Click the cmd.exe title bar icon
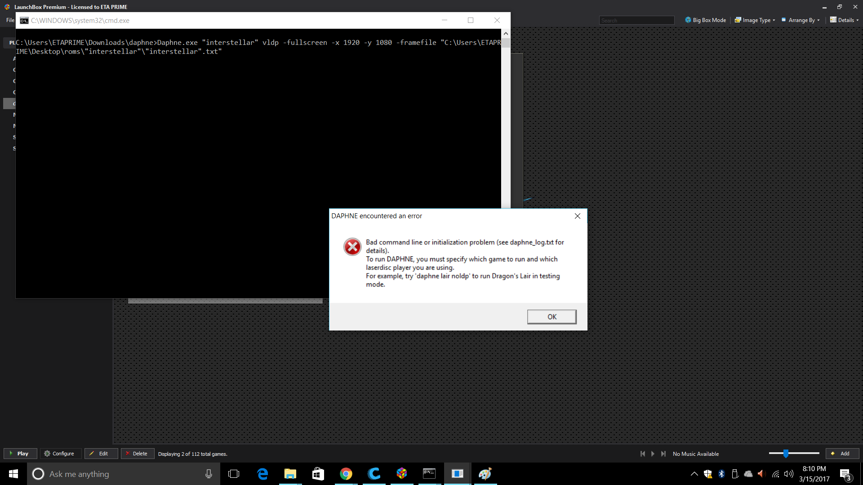The image size is (863, 485). point(24,21)
